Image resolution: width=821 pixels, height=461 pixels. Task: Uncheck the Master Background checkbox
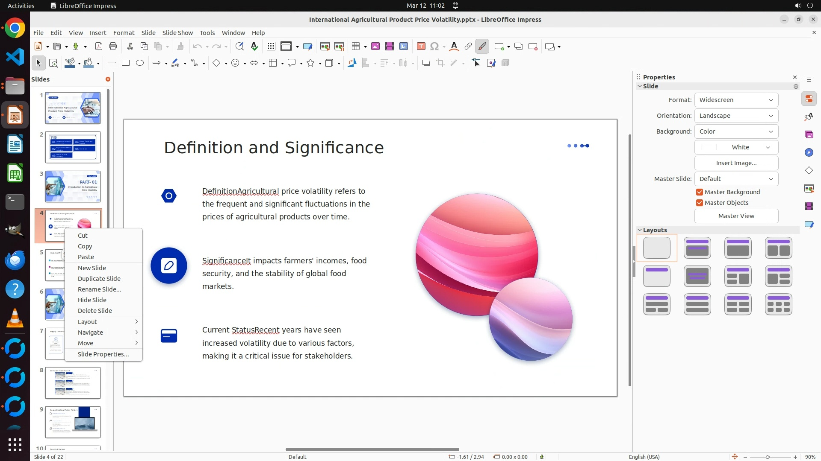[700, 192]
